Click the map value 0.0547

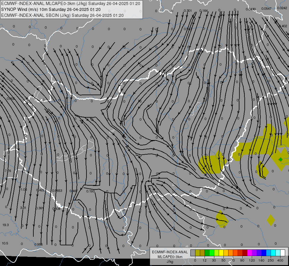pos(266,9)
